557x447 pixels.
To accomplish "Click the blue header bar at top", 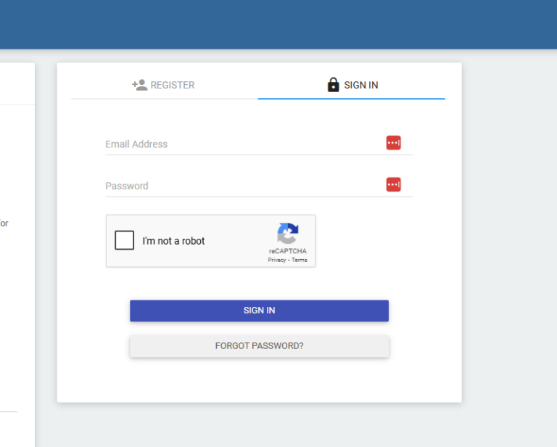I will click(x=278, y=24).
